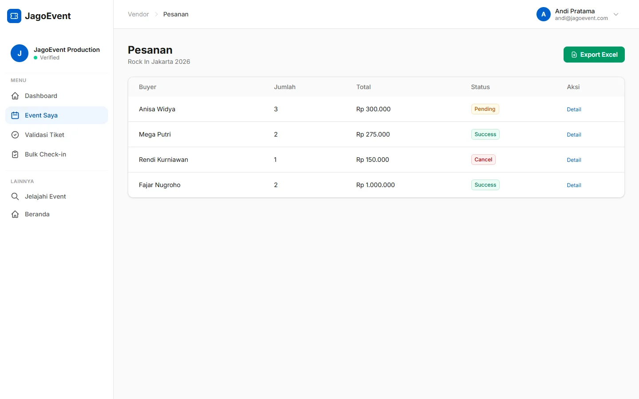Go to Validasi Tiket menu
Screen dimensions: 639x399
point(57,135)
